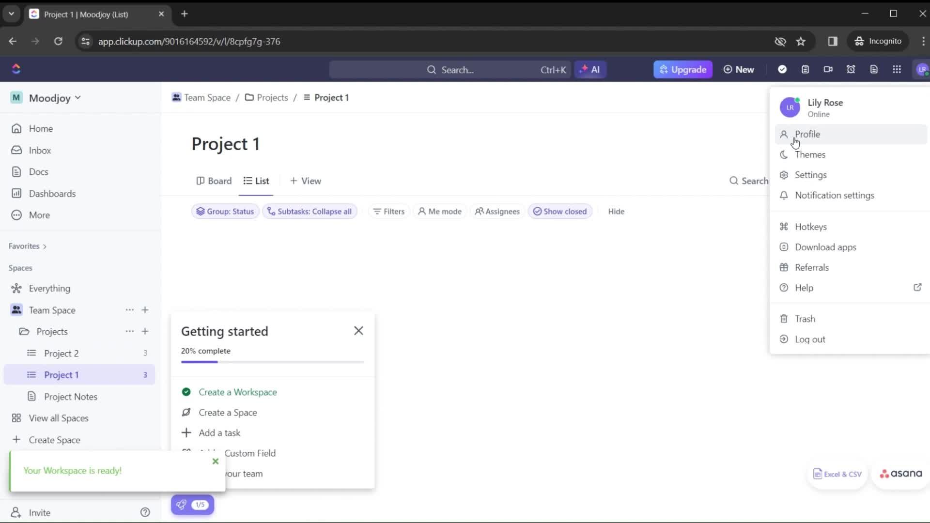Toggle Subtasks Collapse all setting
930x523 pixels.
click(x=310, y=211)
